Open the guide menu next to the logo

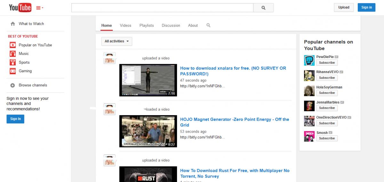click(x=40, y=8)
